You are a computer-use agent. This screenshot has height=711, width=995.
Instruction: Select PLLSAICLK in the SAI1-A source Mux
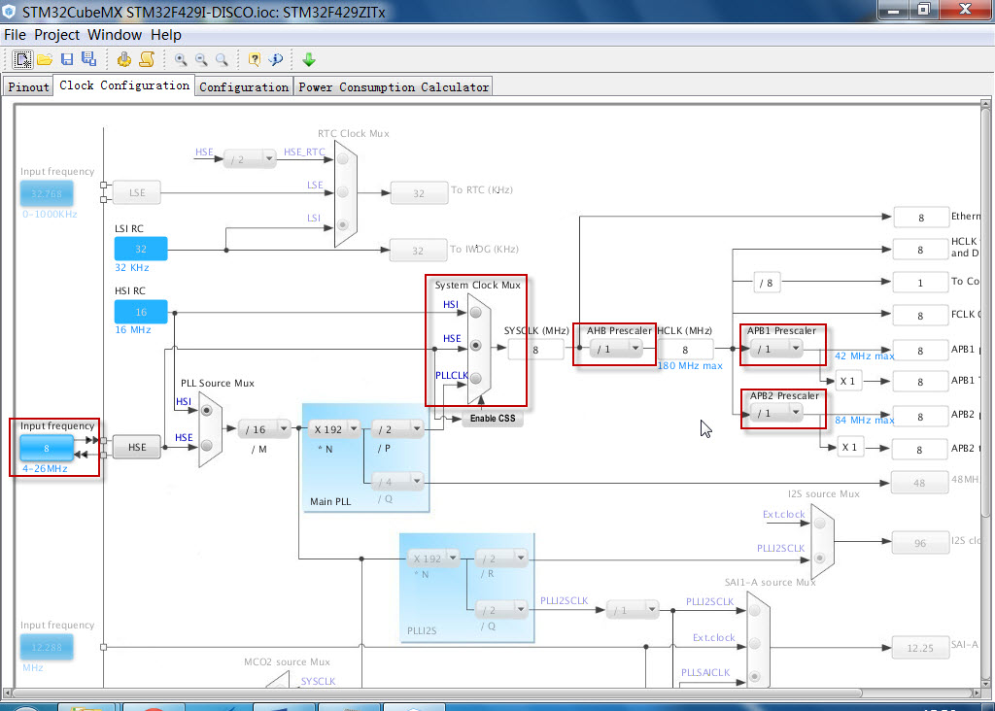[755, 677]
